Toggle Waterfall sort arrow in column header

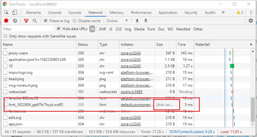(251, 44)
